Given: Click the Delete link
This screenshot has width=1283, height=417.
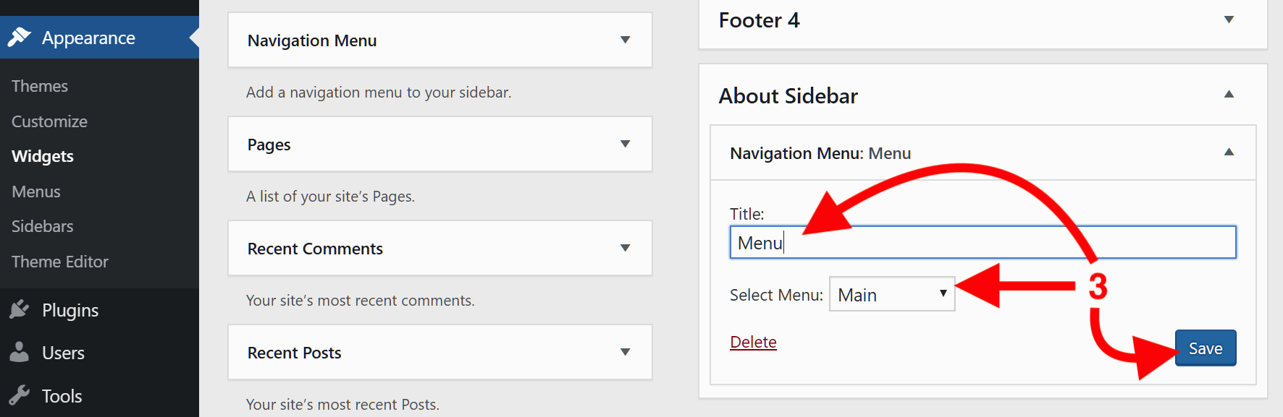Looking at the screenshot, I should coord(753,341).
